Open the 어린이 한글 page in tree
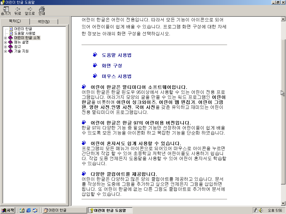 pyautogui.click(x=23, y=29)
